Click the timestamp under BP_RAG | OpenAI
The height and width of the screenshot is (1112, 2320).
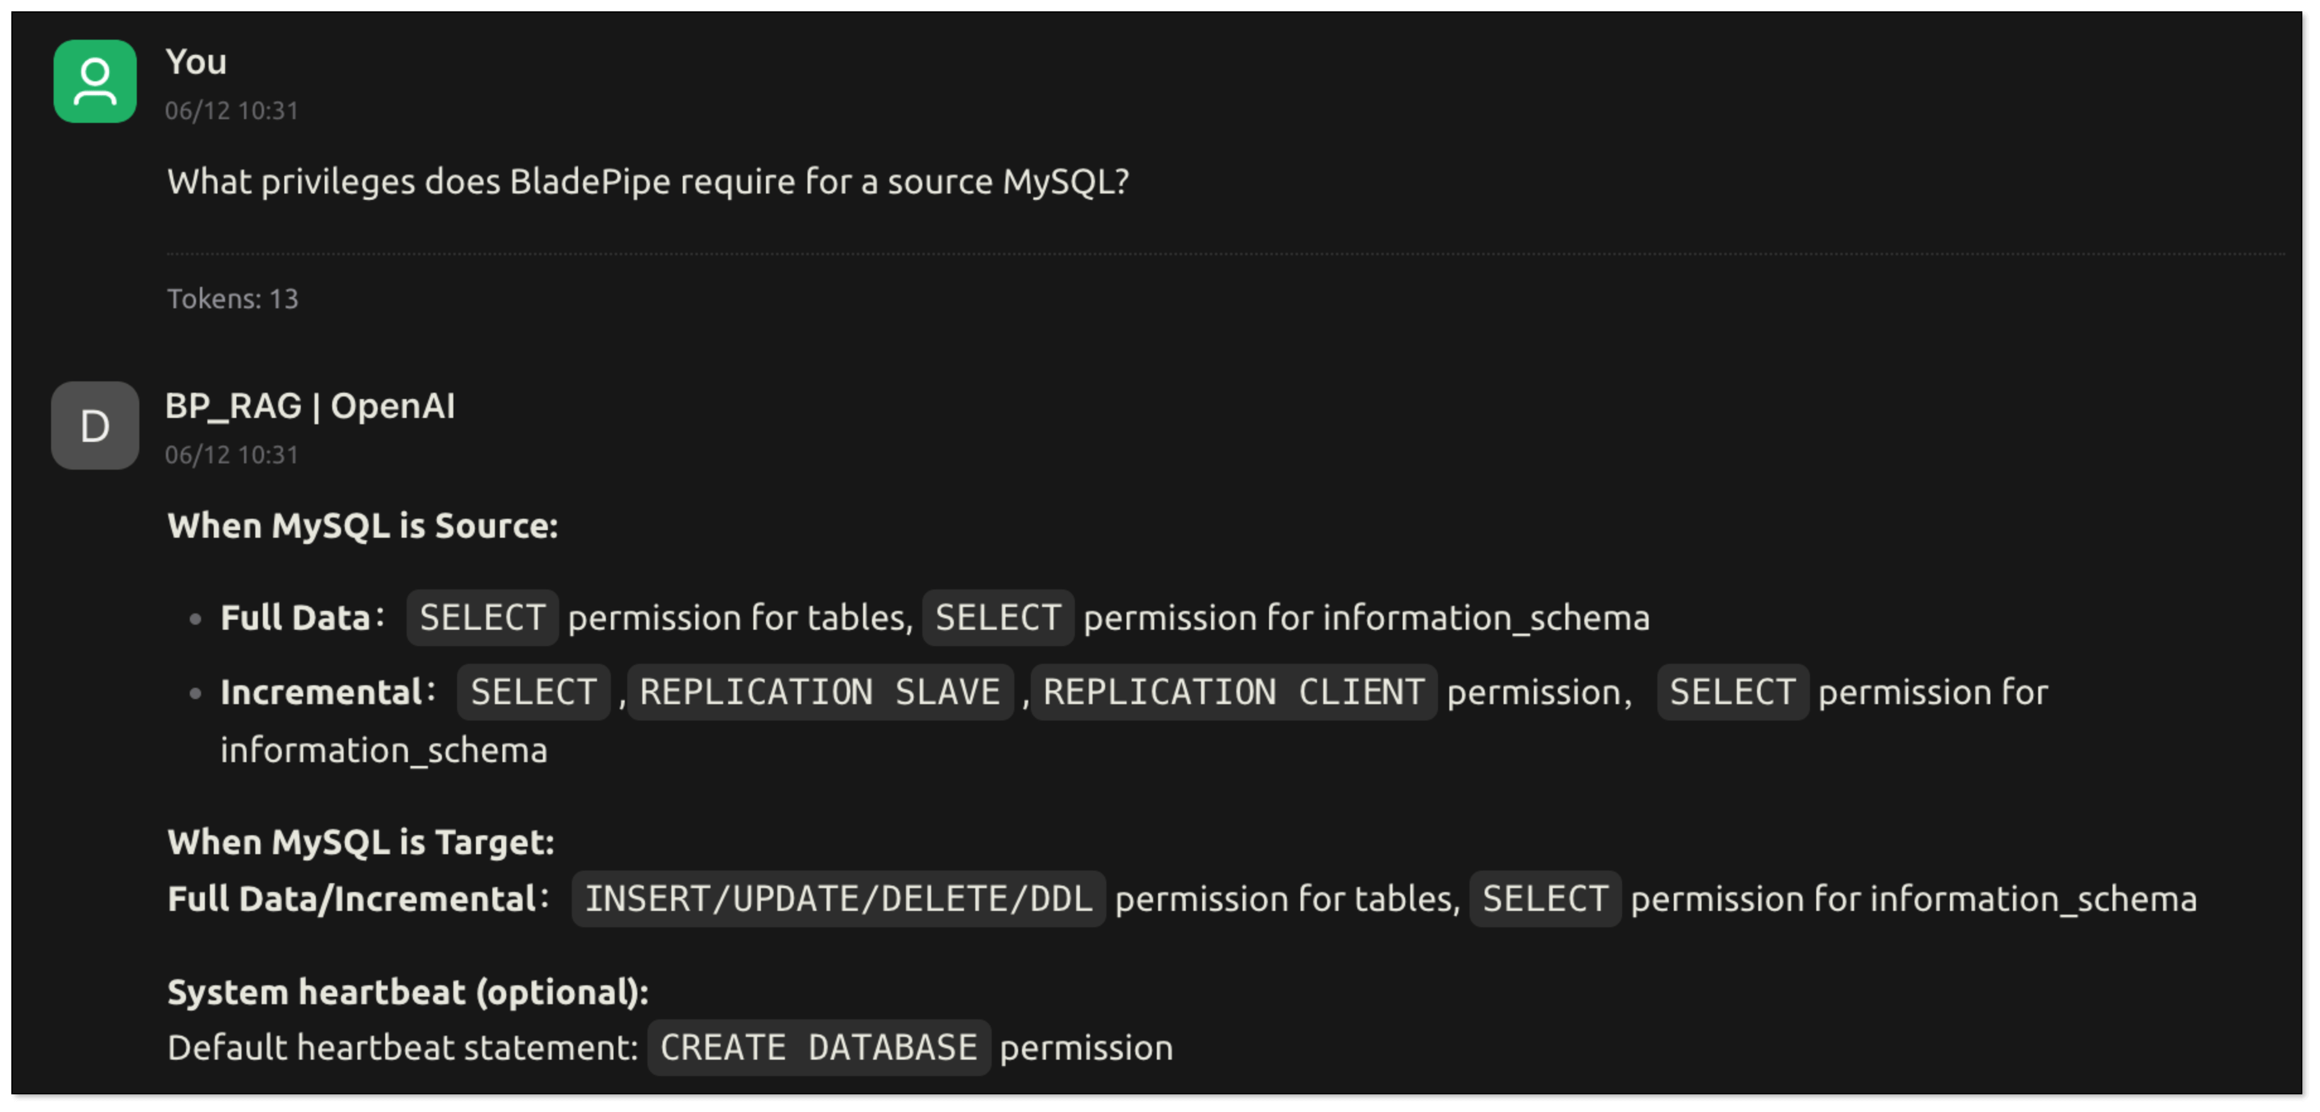point(231,455)
